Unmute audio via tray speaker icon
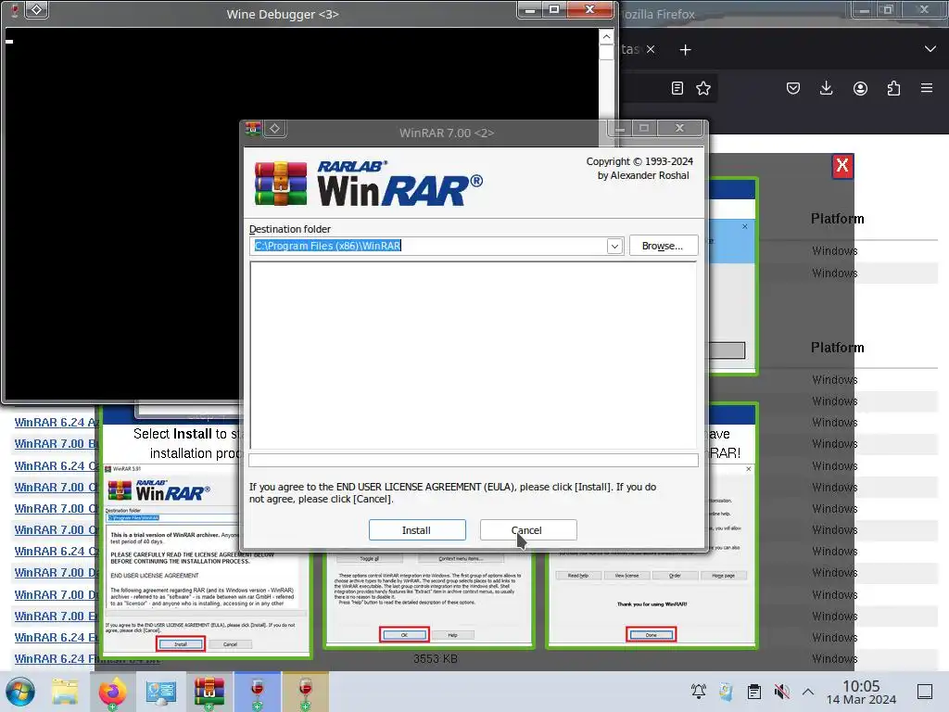This screenshot has width=949, height=712. (x=781, y=692)
